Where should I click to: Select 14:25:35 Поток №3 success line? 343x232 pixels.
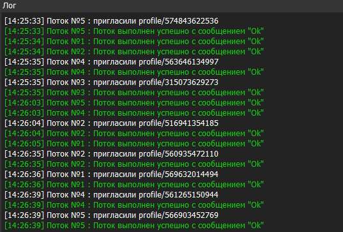coord(134,93)
